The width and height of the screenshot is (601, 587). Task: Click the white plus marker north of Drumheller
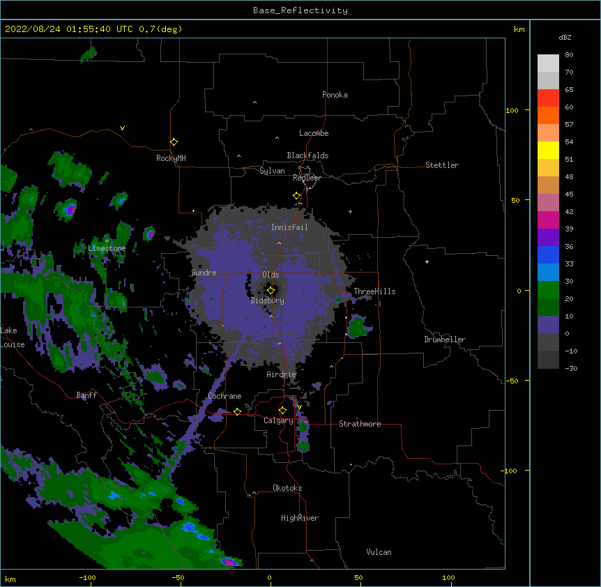[427, 261]
